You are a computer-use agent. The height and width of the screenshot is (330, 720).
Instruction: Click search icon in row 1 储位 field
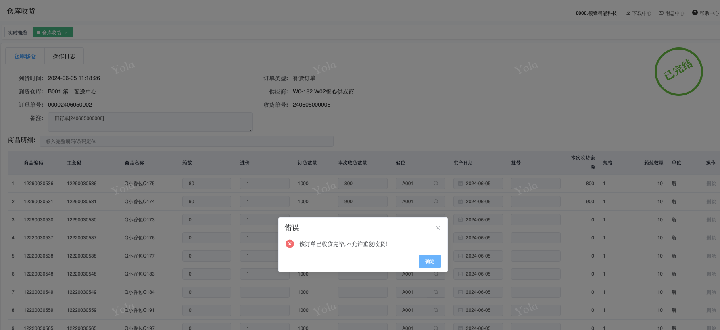[x=436, y=184]
